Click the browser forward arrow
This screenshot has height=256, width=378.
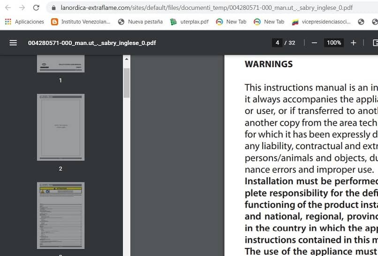[x=22, y=8]
